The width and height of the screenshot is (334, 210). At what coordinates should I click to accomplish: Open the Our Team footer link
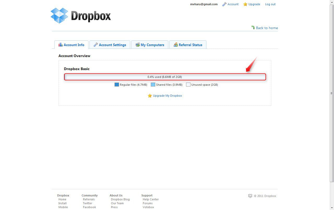point(117,203)
